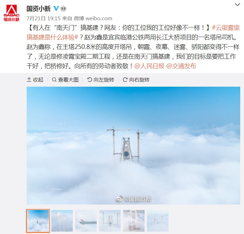Viewport: 244px width, 234px height.
Task: Click the crown membership icon
Action: (x=63, y=8)
